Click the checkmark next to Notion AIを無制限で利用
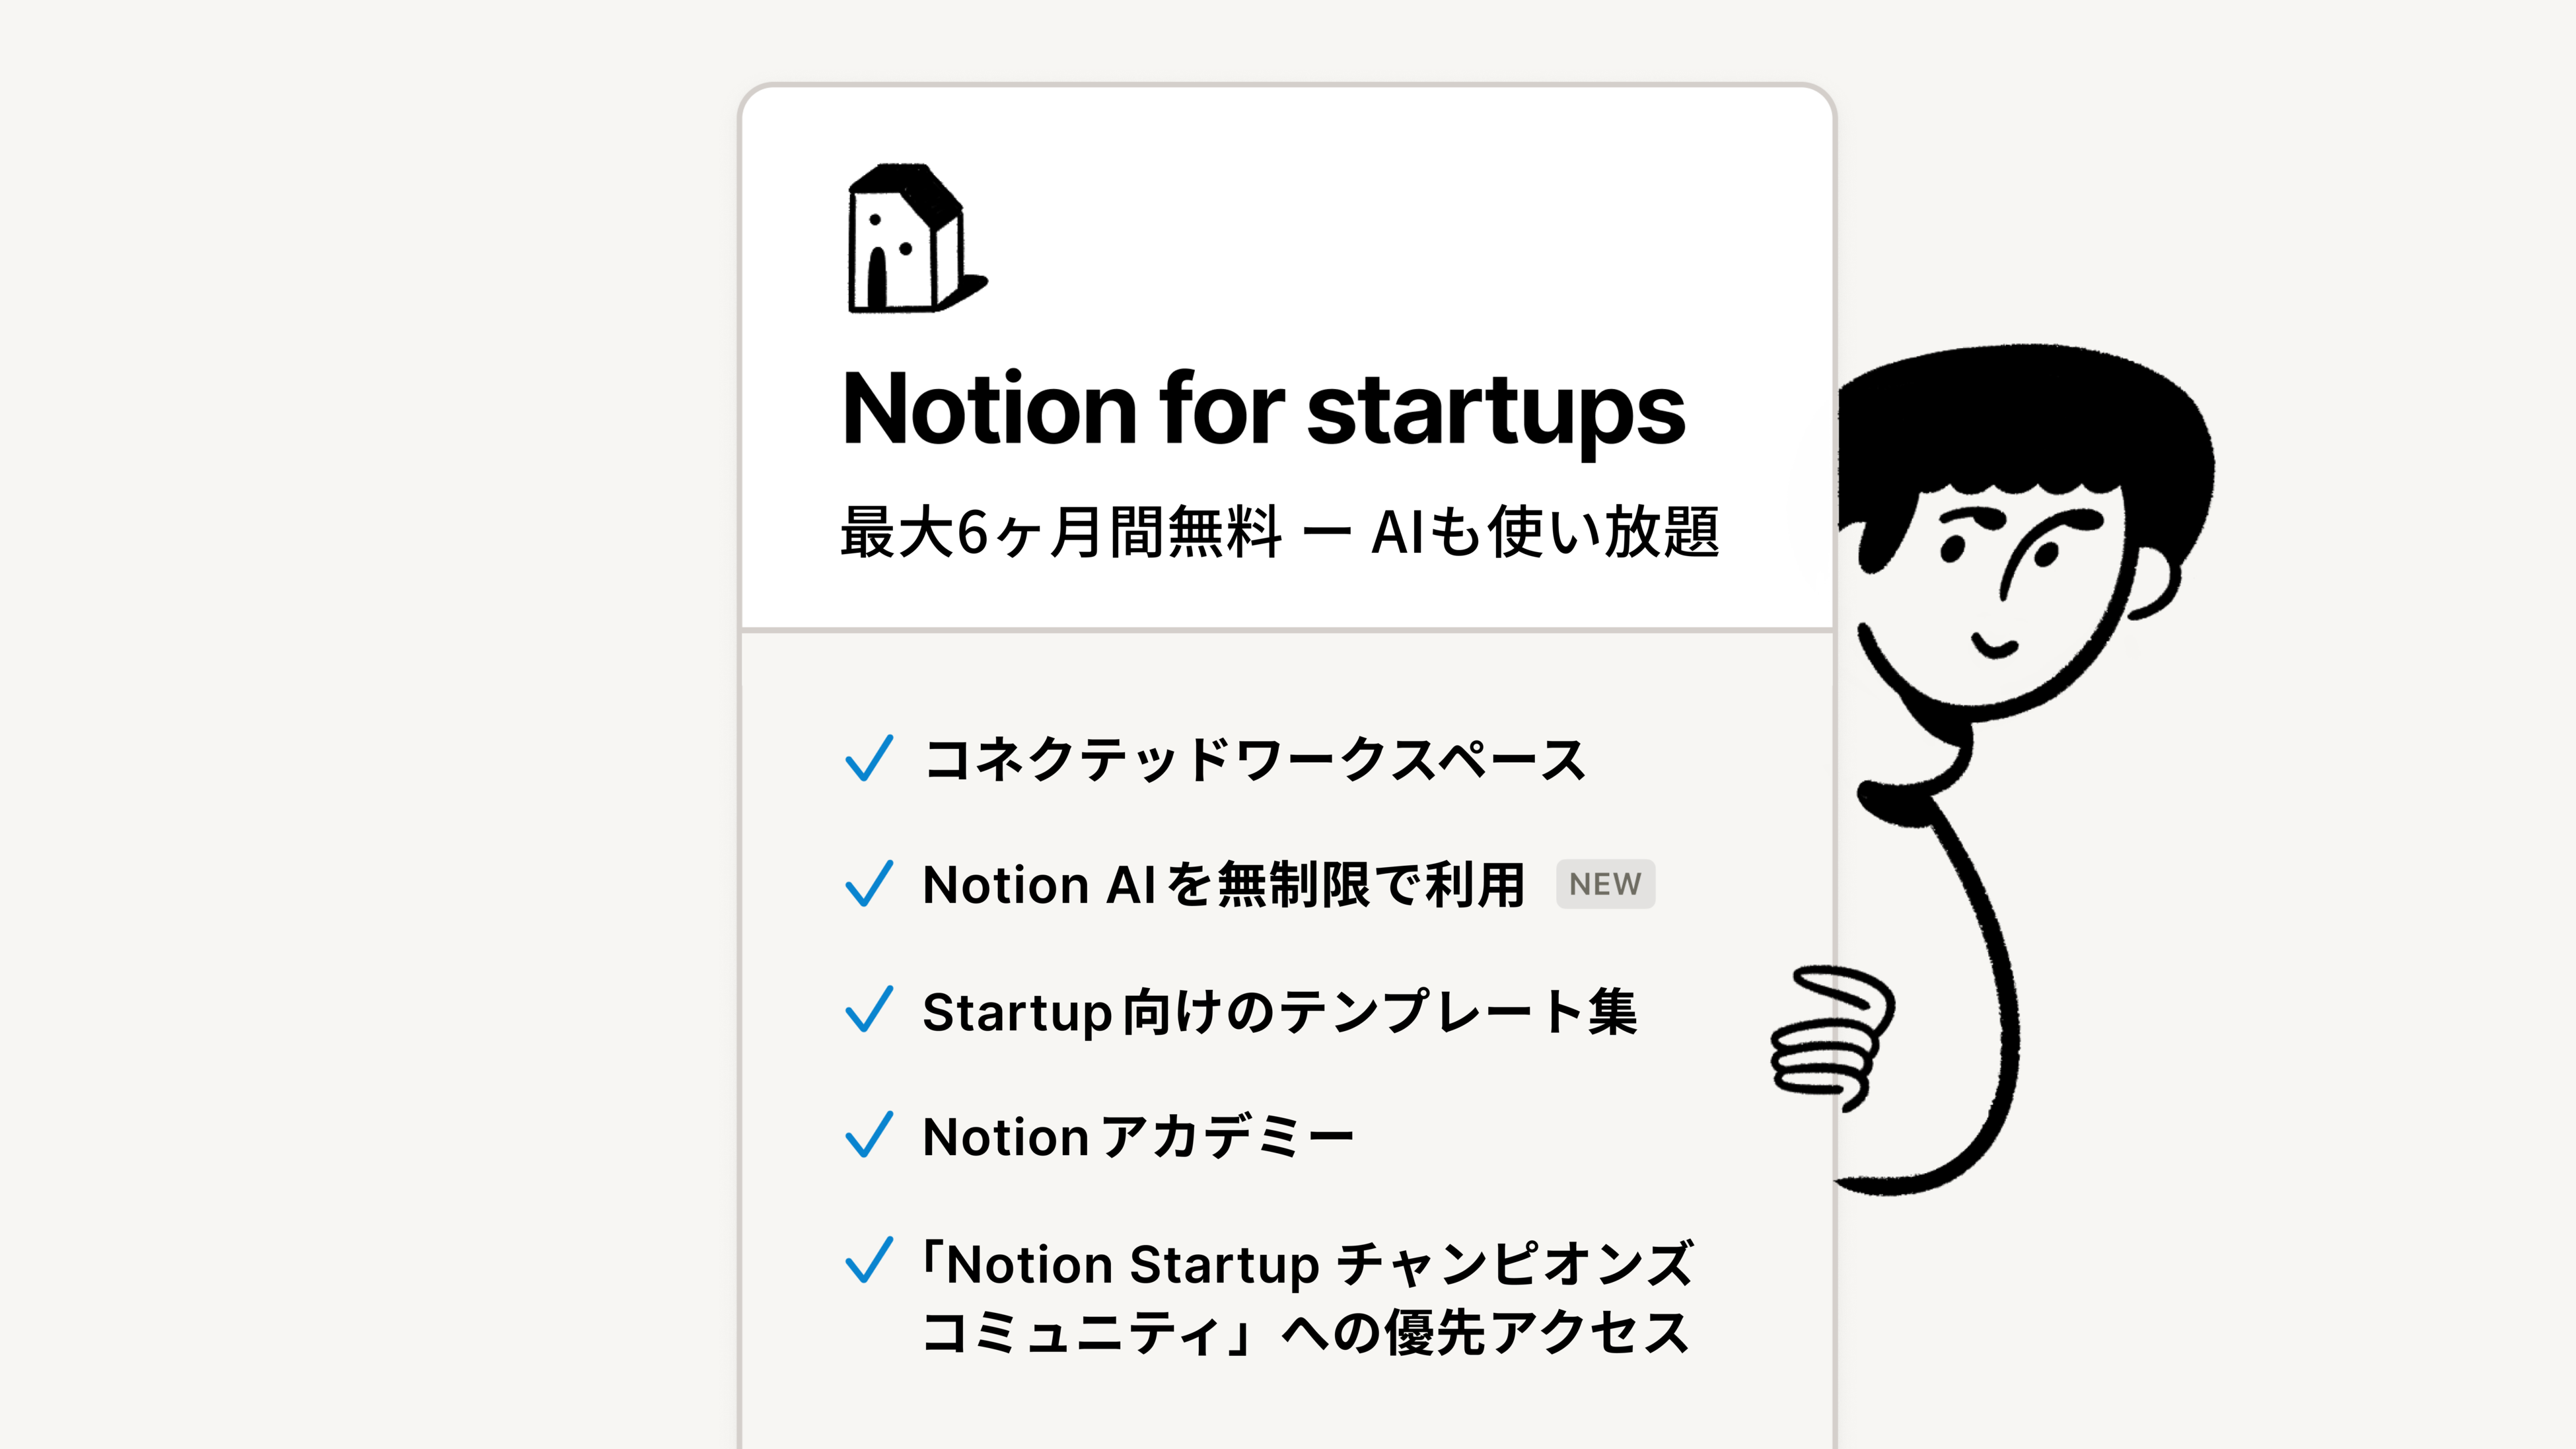 tap(868, 884)
